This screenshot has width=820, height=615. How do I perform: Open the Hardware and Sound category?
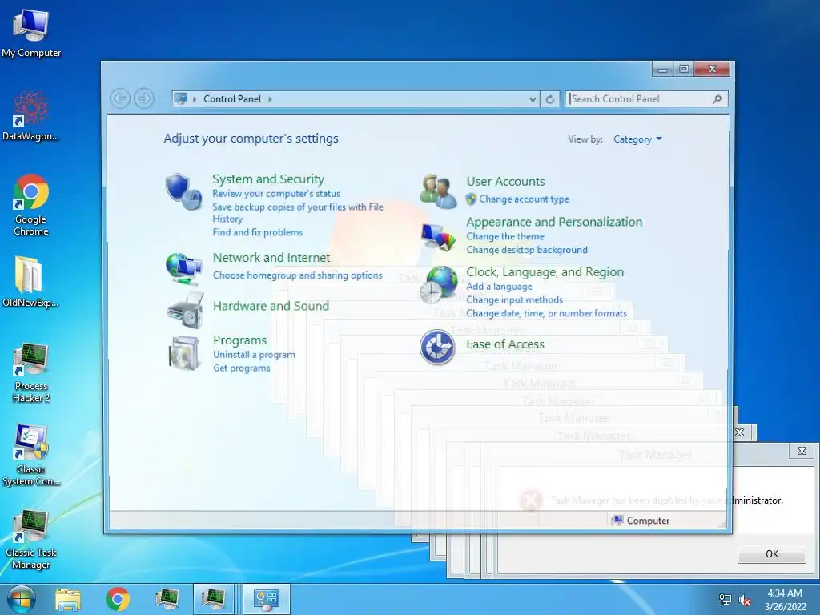point(271,306)
